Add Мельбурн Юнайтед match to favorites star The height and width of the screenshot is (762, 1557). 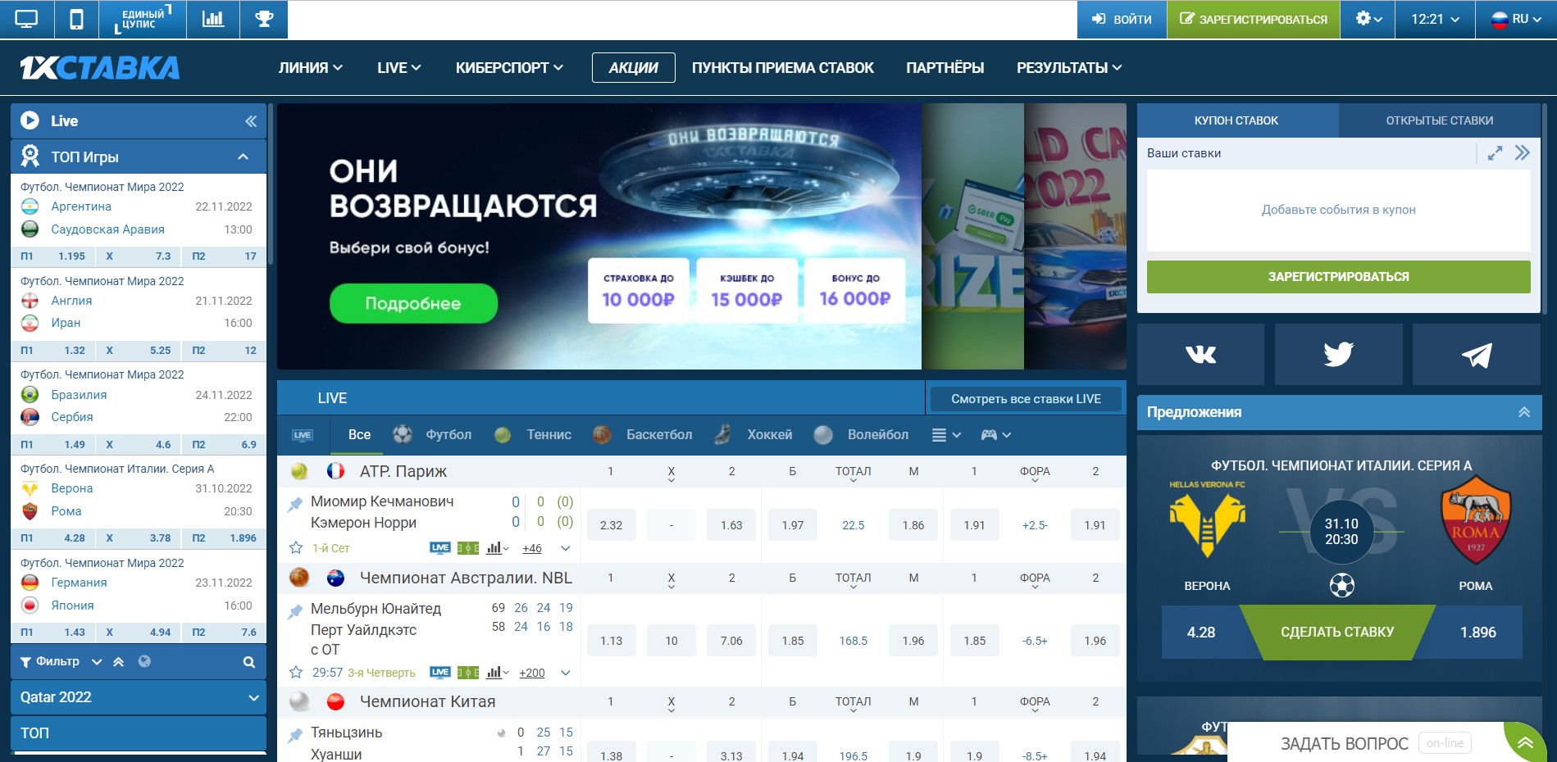[x=296, y=673]
